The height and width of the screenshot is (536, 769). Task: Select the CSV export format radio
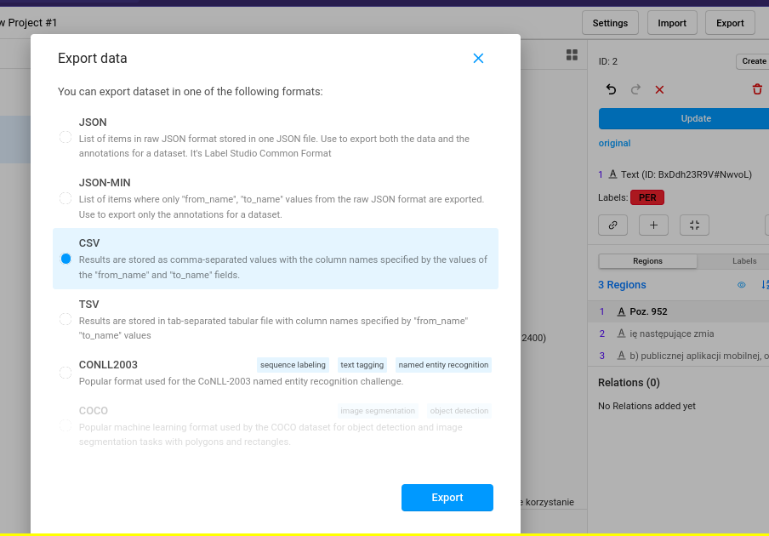click(66, 259)
